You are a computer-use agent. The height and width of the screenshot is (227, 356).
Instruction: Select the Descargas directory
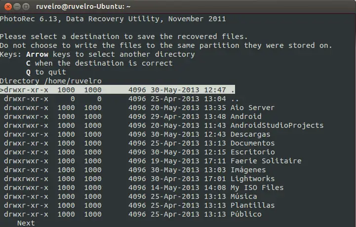point(137,134)
